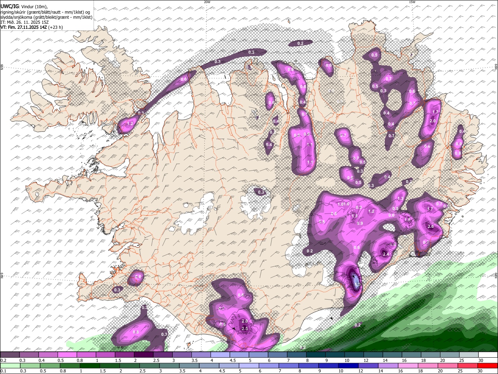Screen dimensions: 498x374
Task: Select the bright pink swatch above top-row label 0.5
Action: click(67, 355)
